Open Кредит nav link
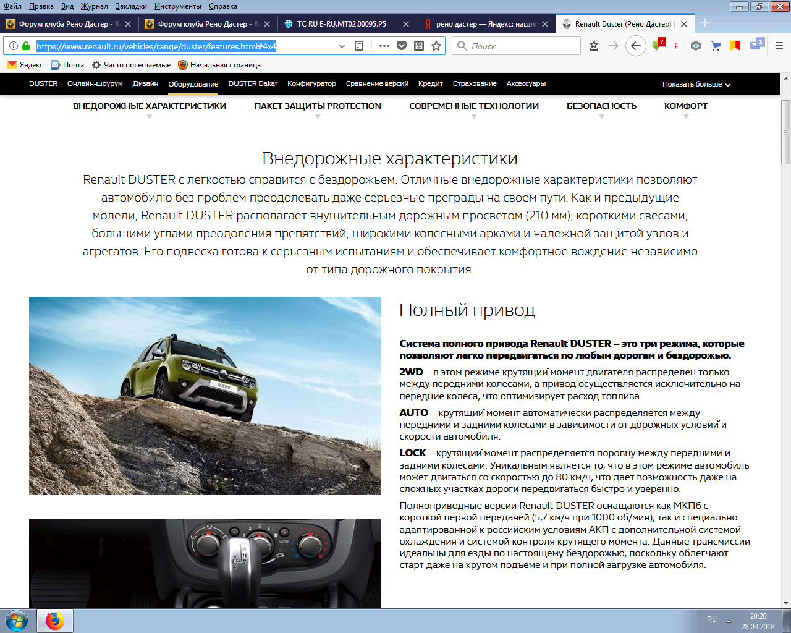791x633 pixels. pyautogui.click(x=431, y=83)
